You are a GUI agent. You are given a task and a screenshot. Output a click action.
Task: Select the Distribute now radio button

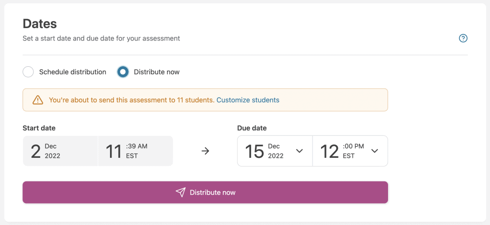(x=123, y=72)
